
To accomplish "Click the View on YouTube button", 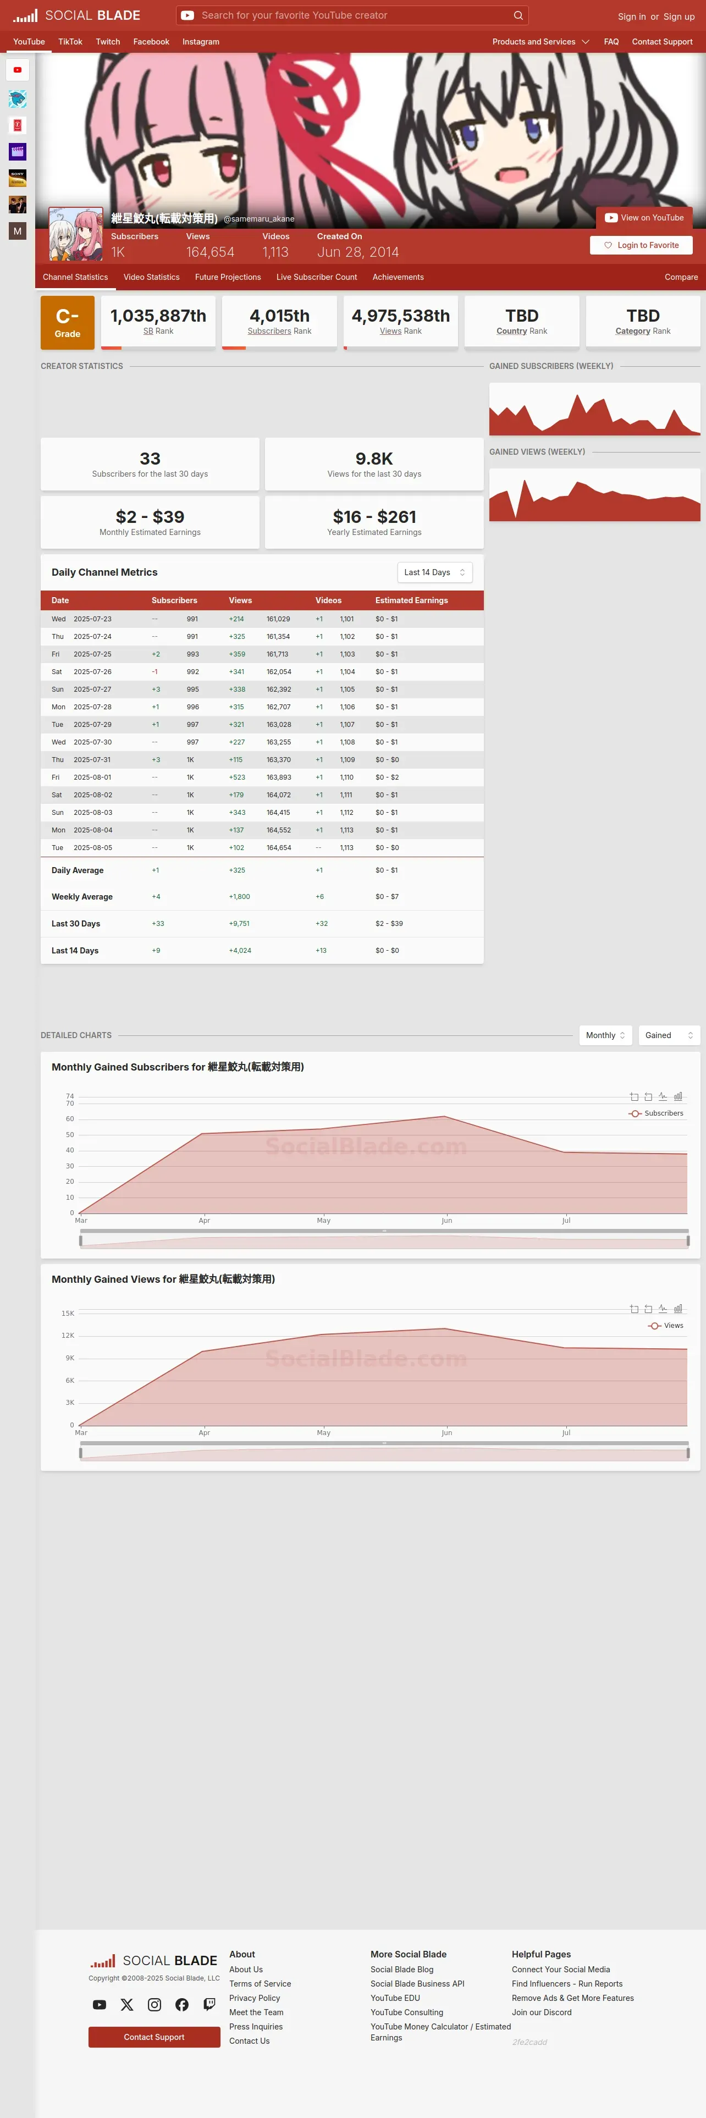I will (644, 218).
